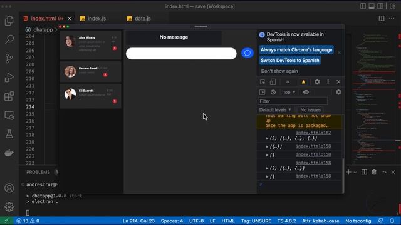
Task: Open the Default levels dropdown
Action: 275,110
